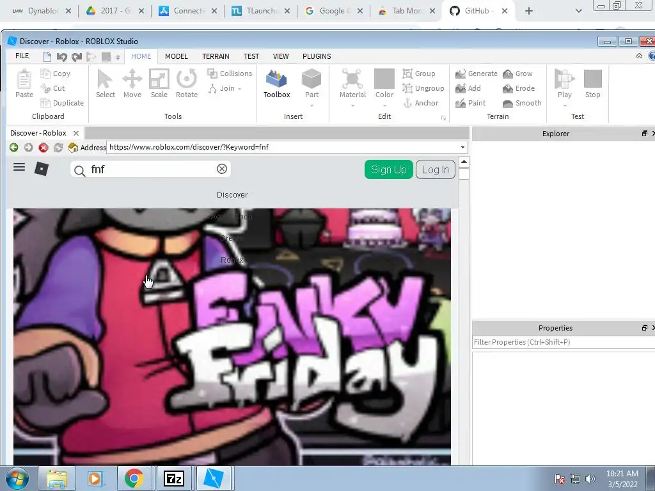Click the green Sign Up button
This screenshot has width=655, height=491.
[x=388, y=169]
